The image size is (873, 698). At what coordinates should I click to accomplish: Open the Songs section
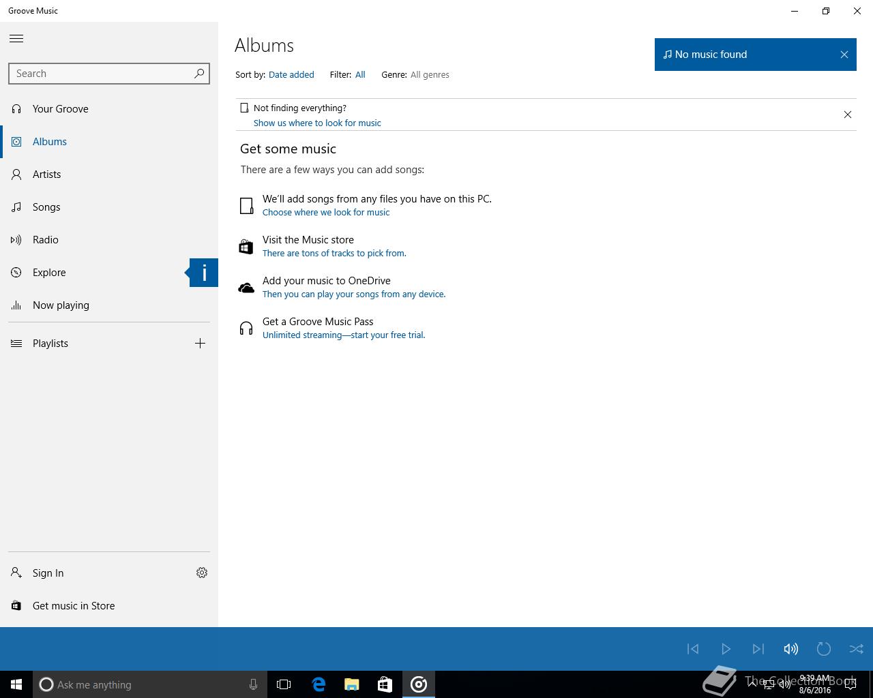coord(109,207)
